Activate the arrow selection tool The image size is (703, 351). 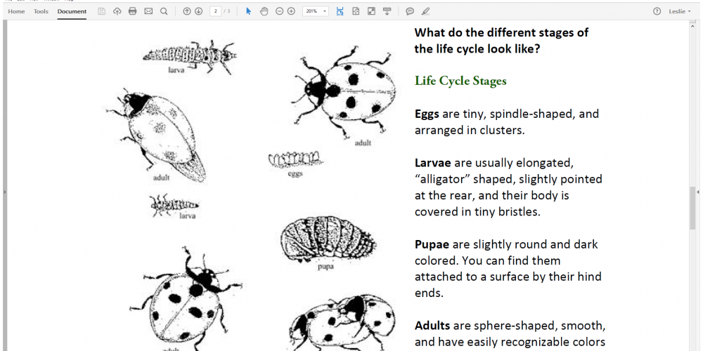(x=249, y=11)
